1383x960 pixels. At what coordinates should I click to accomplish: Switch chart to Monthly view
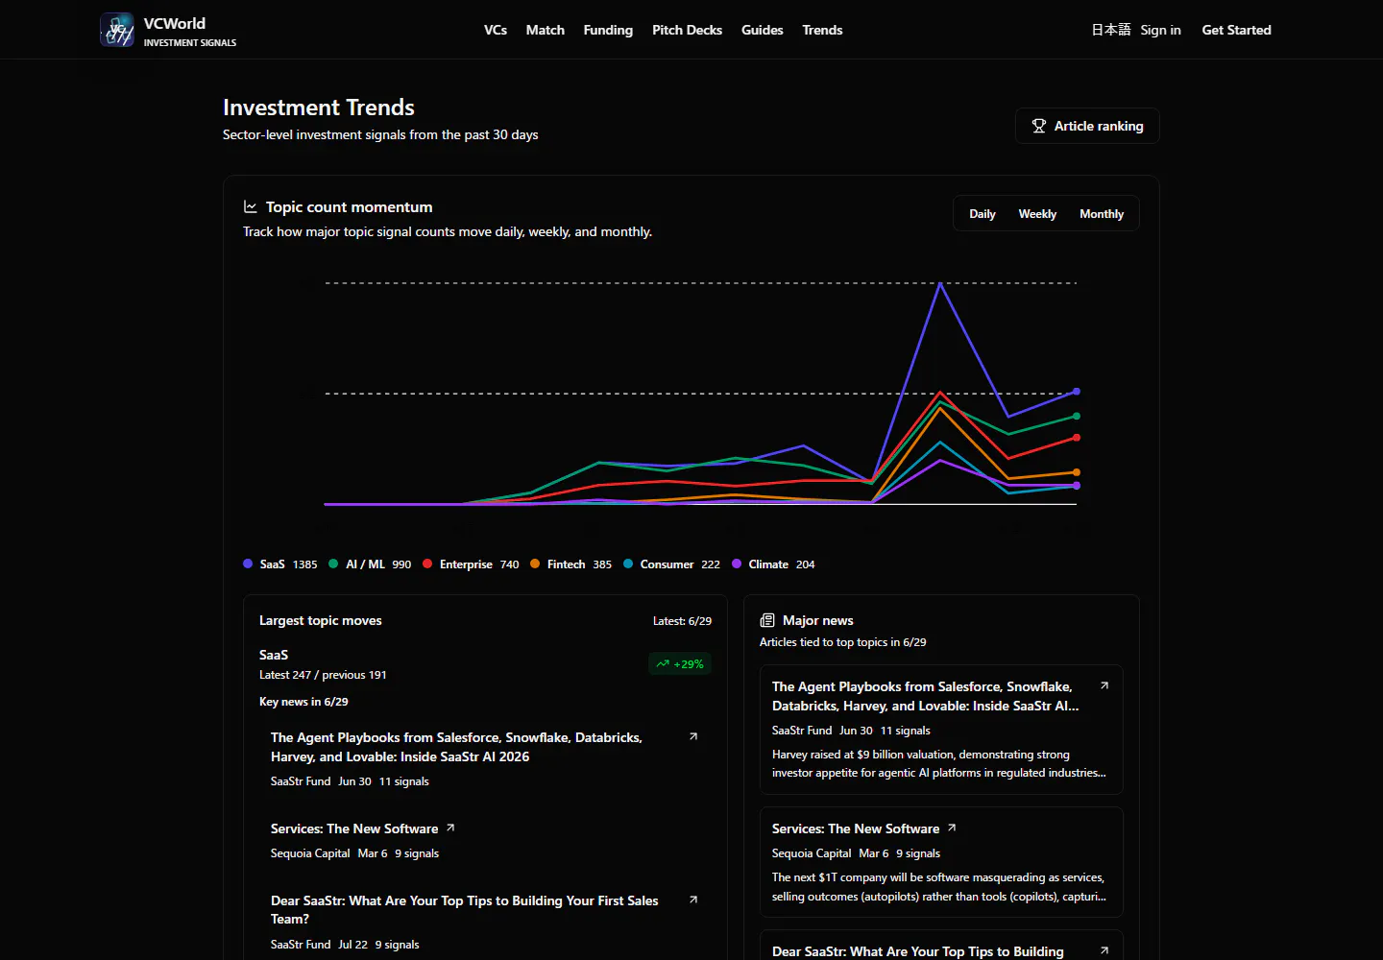(x=1102, y=214)
